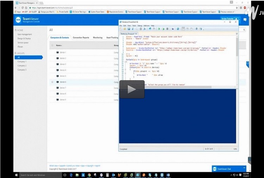Click device 1 row in list
The width and height of the screenshot is (264, 178).
click(x=84, y=53)
